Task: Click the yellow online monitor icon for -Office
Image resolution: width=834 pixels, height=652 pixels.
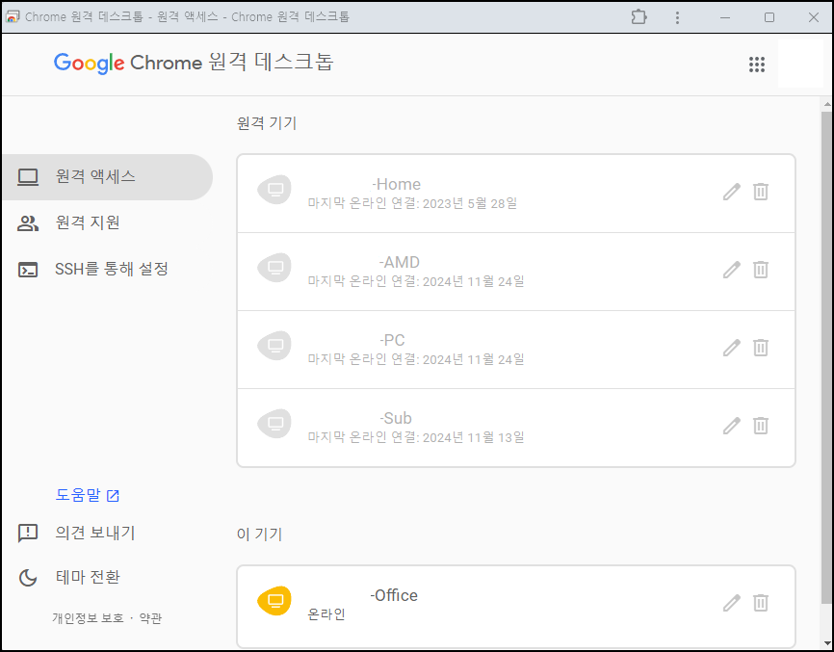Action: (x=274, y=601)
